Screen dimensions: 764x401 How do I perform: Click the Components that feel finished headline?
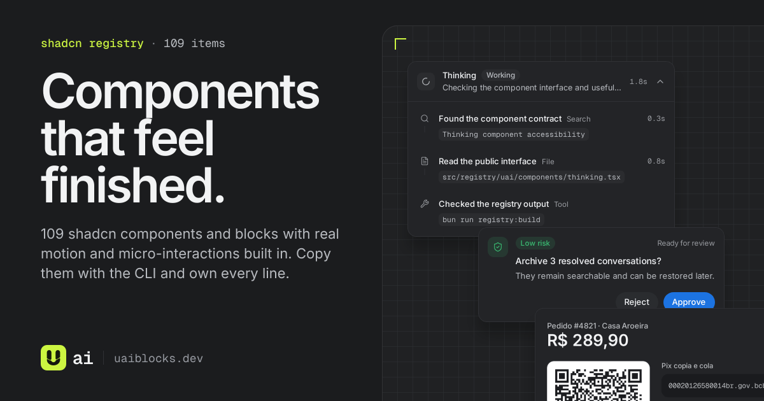point(180,139)
